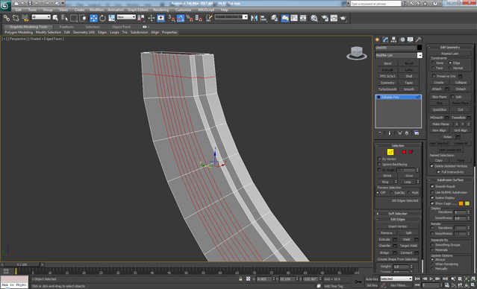
Task: Select Element sub-object level icon
Action: [411, 152]
